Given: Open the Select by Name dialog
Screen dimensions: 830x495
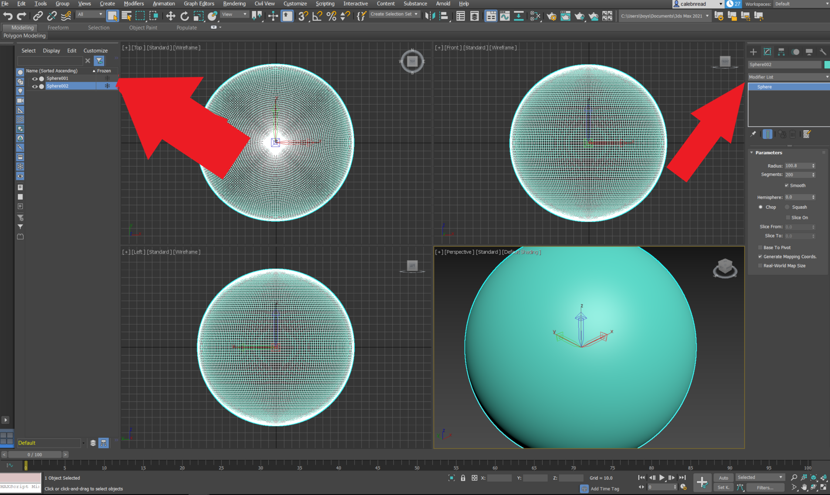Looking at the screenshot, I should (x=126, y=16).
